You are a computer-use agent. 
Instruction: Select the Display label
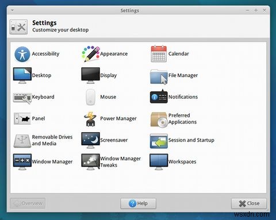click(x=109, y=76)
